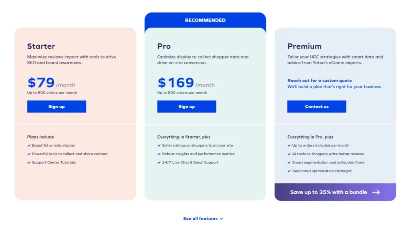411x231 pixels.
Task: Click checkmark next to "AI tools so shoppers write better reviews"
Action: point(289,154)
